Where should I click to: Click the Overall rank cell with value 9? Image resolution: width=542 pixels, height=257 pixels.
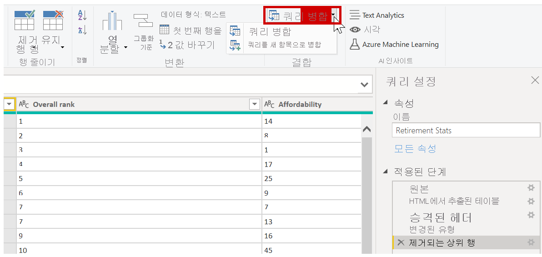click(x=139, y=236)
